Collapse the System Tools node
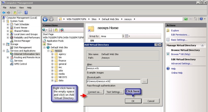This screenshot has width=208, height=112. (x=4, y=21)
